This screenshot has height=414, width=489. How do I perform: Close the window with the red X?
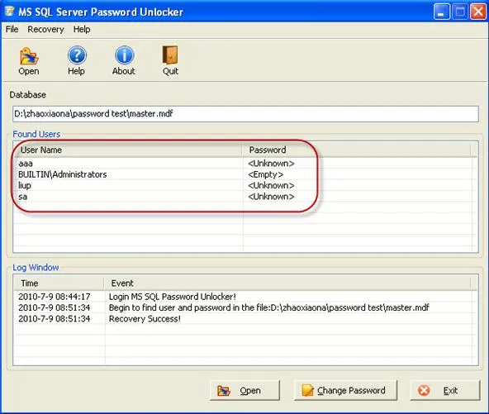point(478,12)
